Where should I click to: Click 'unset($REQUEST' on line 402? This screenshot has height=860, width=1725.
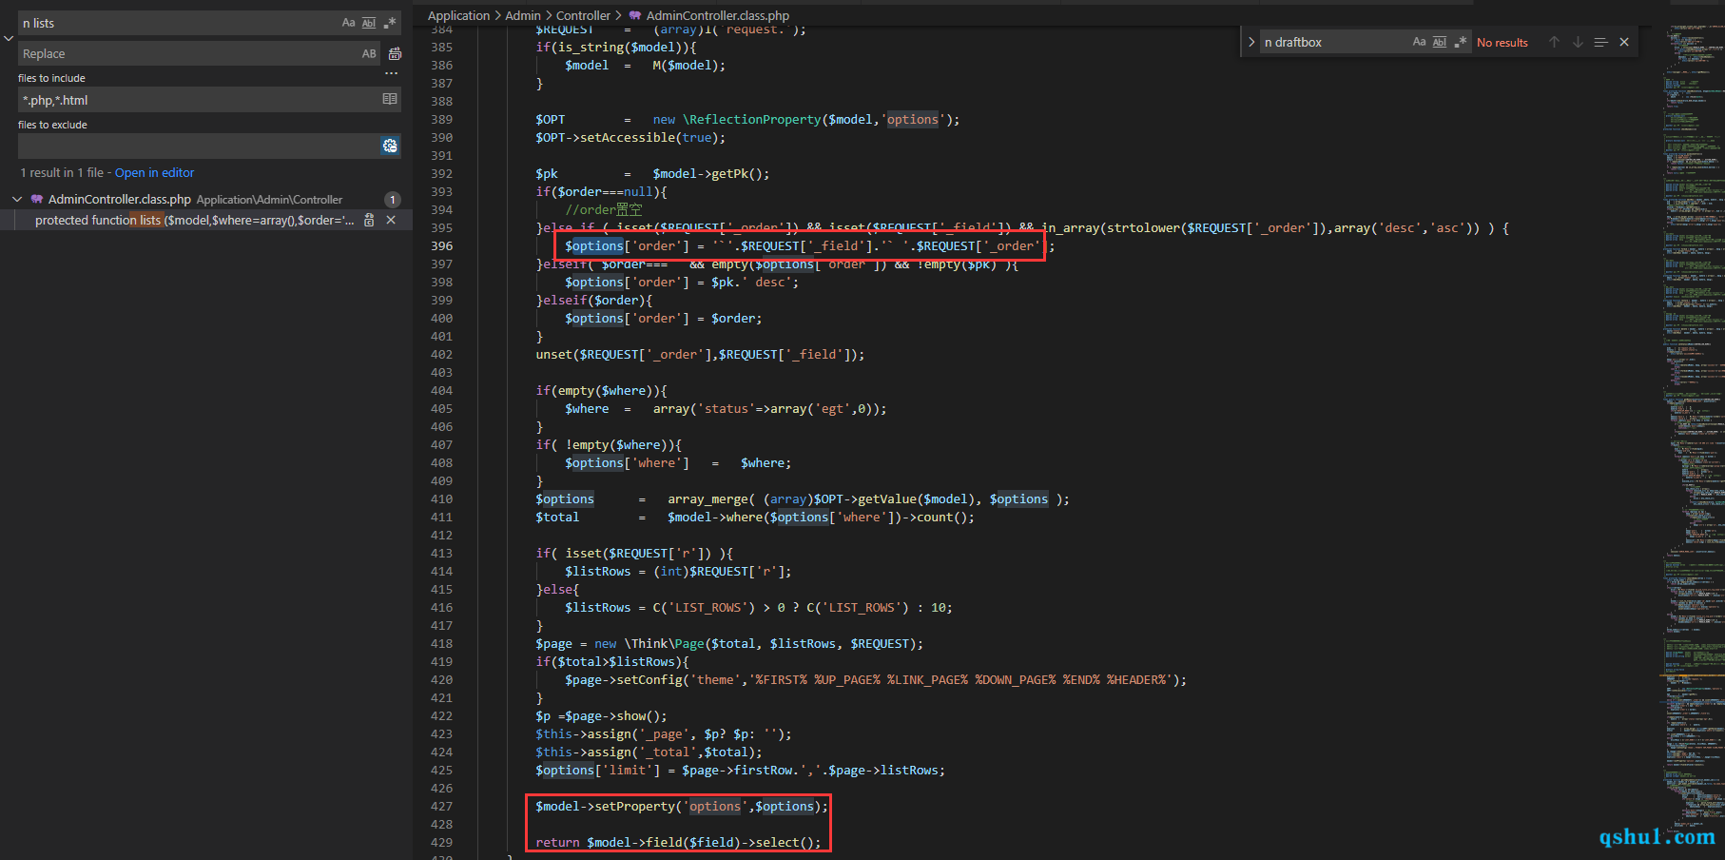(x=587, y=355)
